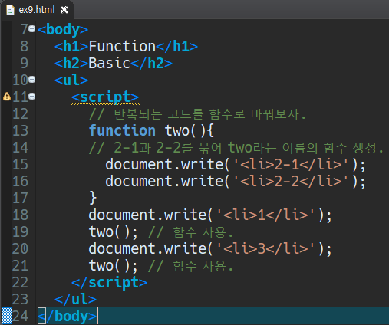The width and height of the screenshot is (389, 325).
Task: Click the '<li>2-1</li>' string on line 15
Action: 291,164
